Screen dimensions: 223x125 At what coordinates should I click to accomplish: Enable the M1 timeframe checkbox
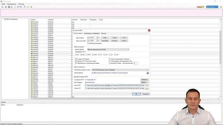(x=76, y=55)
